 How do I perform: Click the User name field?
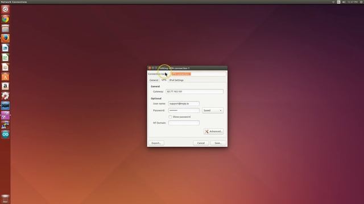tap(184, 104)
